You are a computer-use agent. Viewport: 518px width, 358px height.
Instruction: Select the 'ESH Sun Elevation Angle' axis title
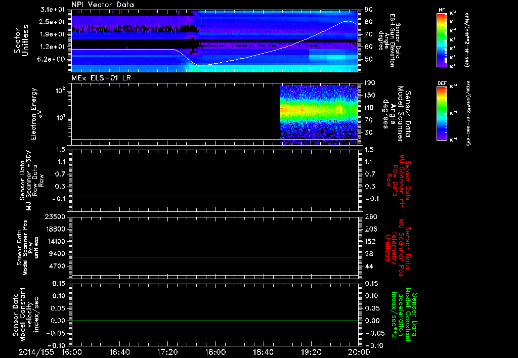[x=390, y=40]
